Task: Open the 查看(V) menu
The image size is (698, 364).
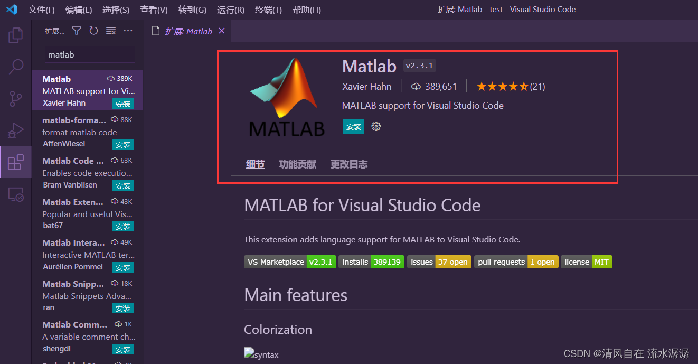Action: tap(154, 10)
